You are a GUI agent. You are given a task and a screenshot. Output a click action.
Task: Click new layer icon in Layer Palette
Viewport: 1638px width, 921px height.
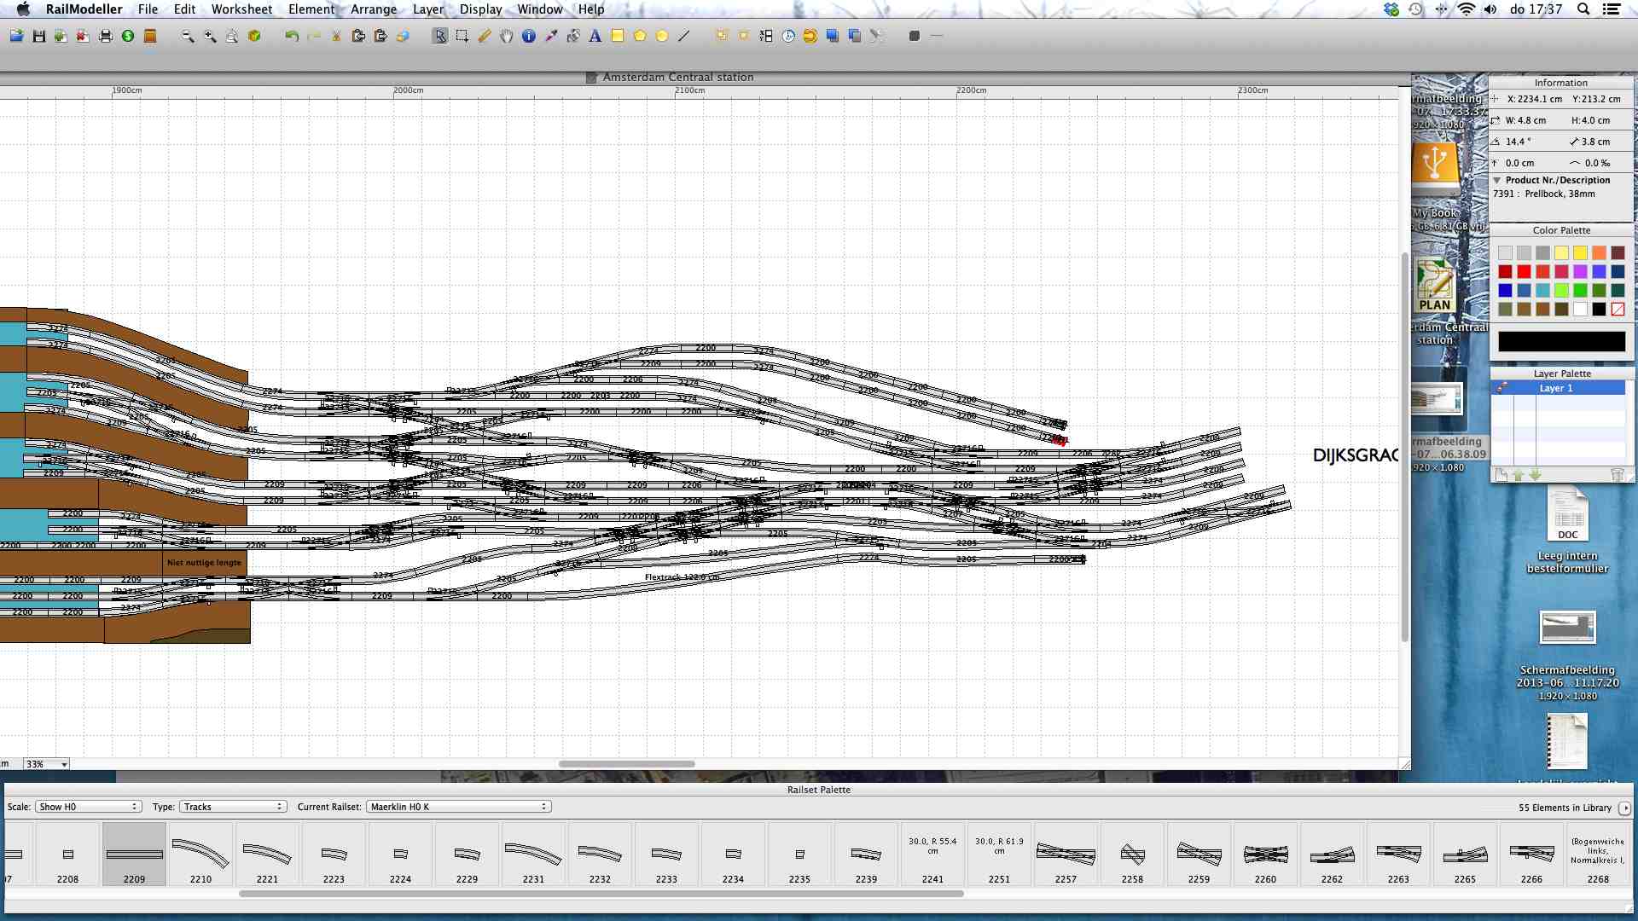tap(1501, 475)
